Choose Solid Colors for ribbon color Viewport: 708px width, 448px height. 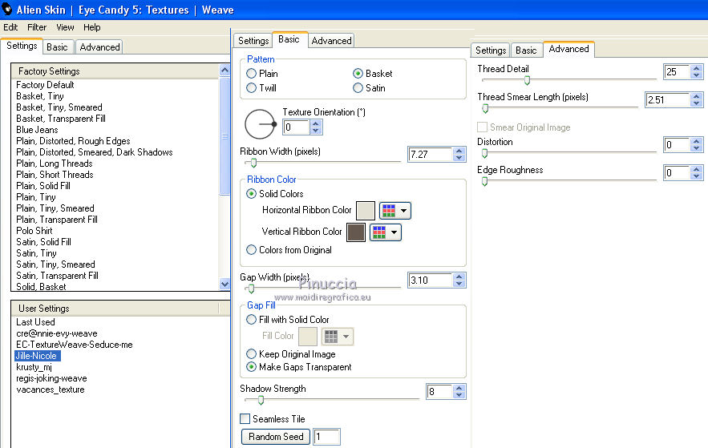point(252,194)
